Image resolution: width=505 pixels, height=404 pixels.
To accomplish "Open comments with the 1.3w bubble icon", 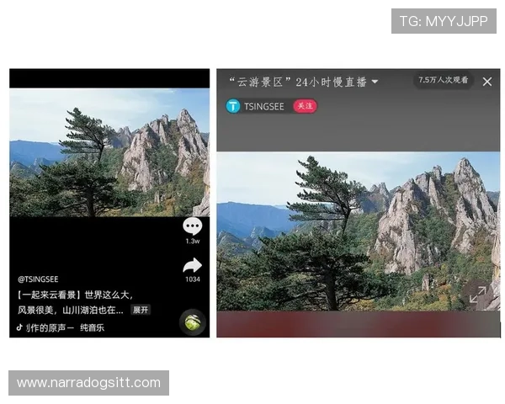I will click(192, 226).
